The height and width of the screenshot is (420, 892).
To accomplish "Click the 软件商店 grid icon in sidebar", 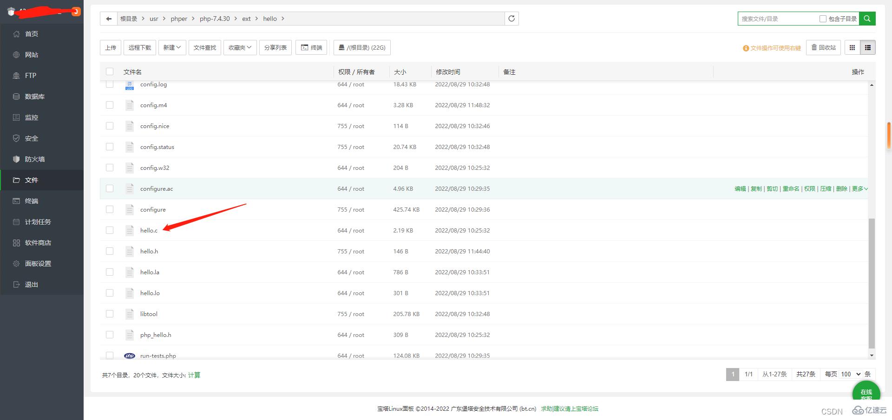I will click(x=16, y=243).
